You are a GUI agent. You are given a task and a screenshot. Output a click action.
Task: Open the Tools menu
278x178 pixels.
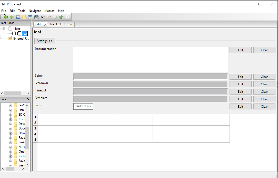tap(22, 11)
